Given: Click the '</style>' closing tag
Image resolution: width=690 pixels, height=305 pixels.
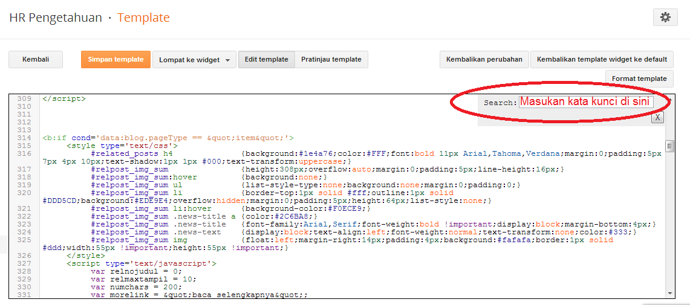Looking at the screenshot, I should [86, 256].
